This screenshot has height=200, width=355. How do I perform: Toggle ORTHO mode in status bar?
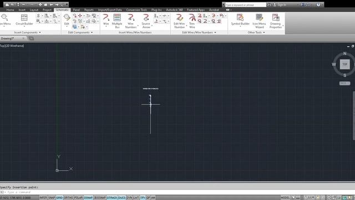[x=69, y=198]
